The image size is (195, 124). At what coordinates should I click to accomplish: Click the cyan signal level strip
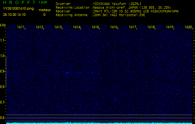click(99, 123)
